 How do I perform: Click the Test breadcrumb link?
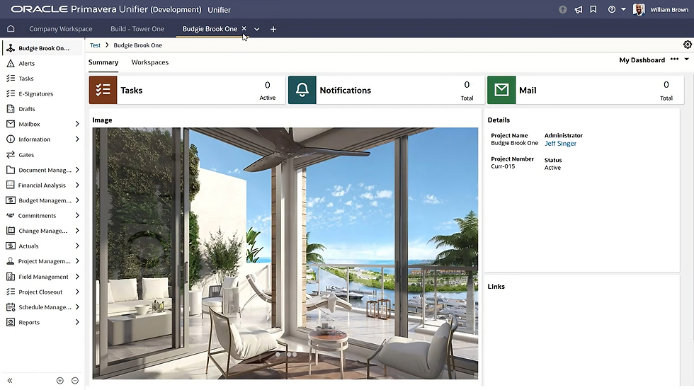click(95, 45)
